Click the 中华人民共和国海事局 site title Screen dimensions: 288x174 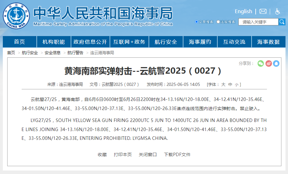coord(103,13)
